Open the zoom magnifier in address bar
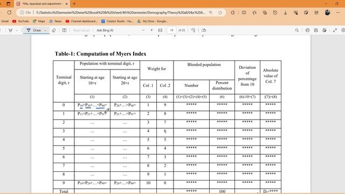This screenshot has height=194, width=345. (x=211, y=12)
